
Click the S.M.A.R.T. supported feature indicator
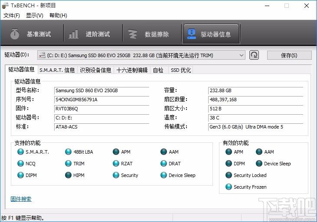21,152
